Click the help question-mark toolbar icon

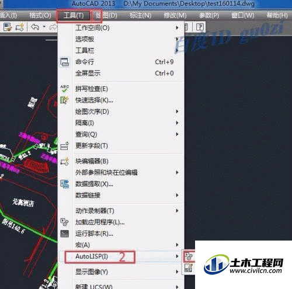(x=200, y=27)
